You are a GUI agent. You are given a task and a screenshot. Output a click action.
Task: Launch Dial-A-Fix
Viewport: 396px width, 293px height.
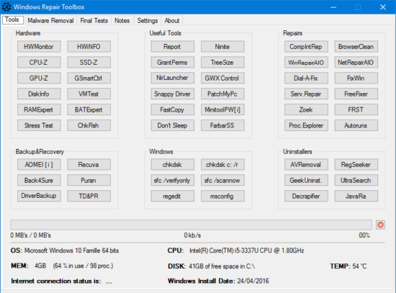[306, 78]
